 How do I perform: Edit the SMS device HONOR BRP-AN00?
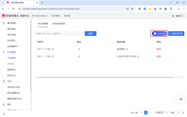pos(138,56)
